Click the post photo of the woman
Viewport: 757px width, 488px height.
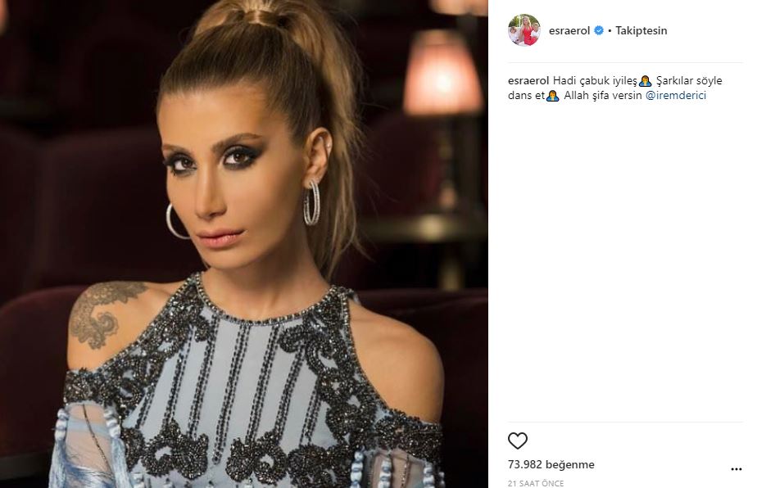pyautogui.click(x=244, y=244)
